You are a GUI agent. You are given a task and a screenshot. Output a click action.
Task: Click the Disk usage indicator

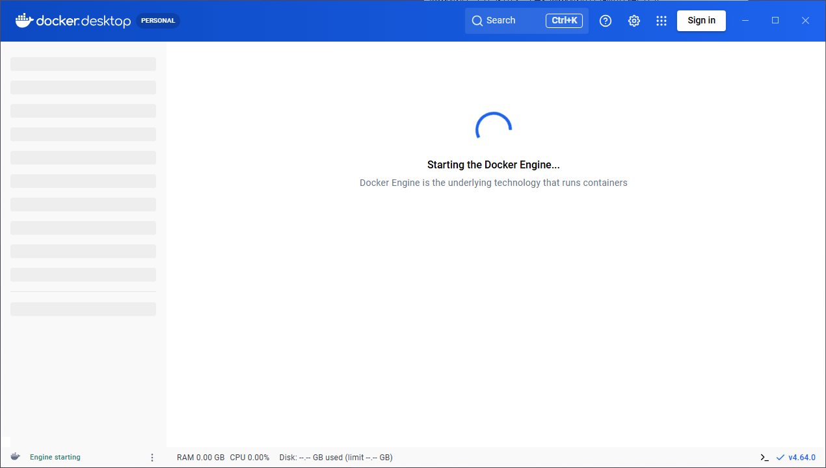pyautogui.click(x=336, y=458)
